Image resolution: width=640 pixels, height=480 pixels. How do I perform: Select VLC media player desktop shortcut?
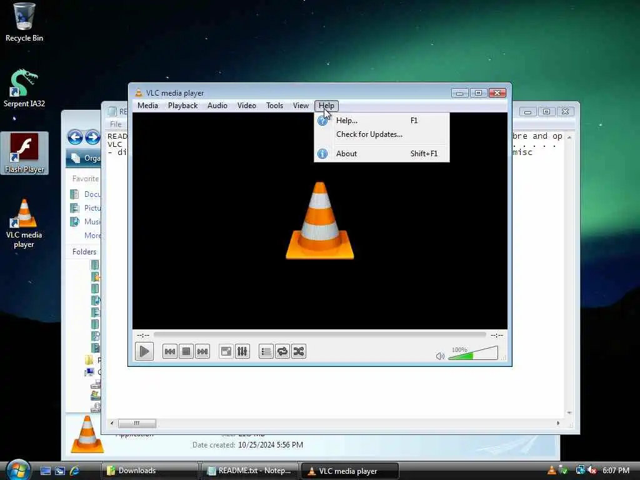[x=24, y=224]
